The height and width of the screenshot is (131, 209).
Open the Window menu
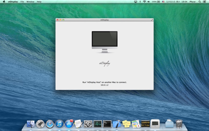(30, 2)
